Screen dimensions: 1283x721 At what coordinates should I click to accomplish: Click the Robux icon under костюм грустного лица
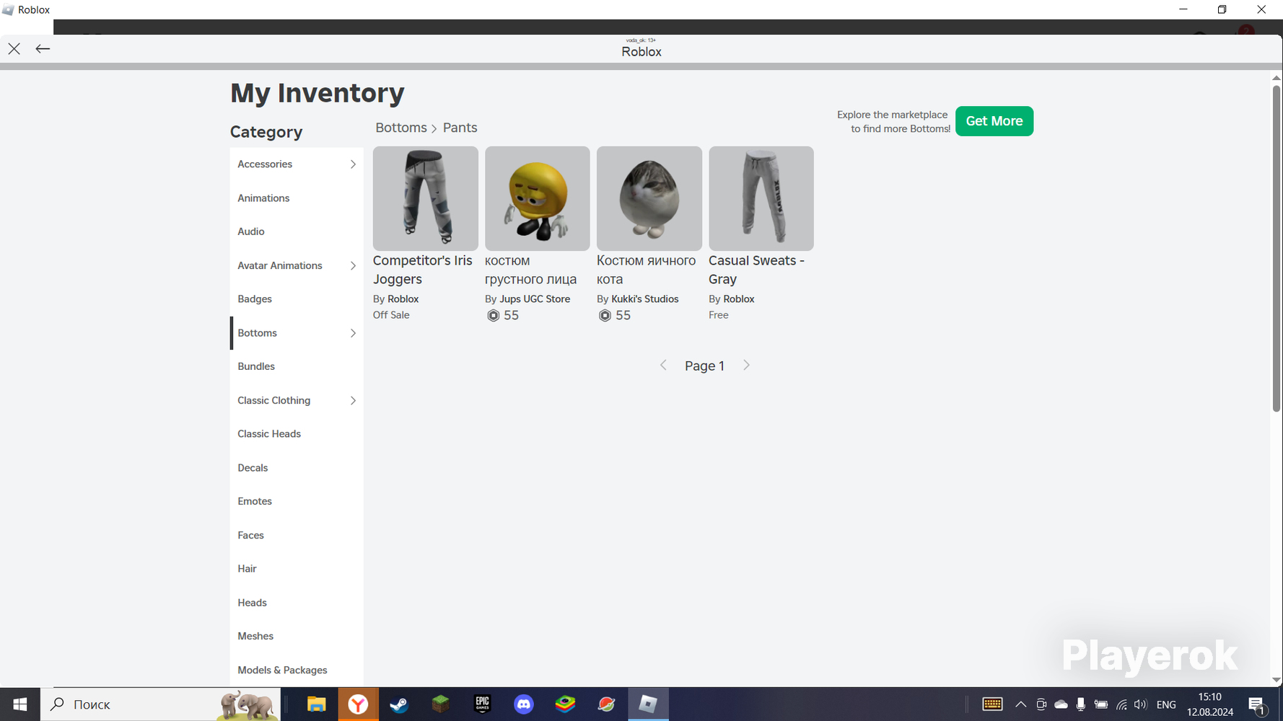pos(494,316)
